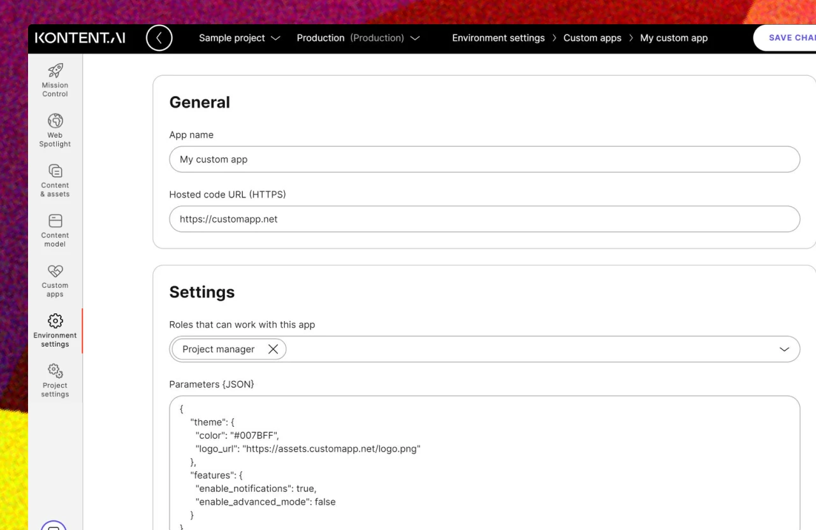The width and height of the screenshot is (816, 530).
Task: Expand the roles dropdown chevron
Action: [x=784, y=349]
